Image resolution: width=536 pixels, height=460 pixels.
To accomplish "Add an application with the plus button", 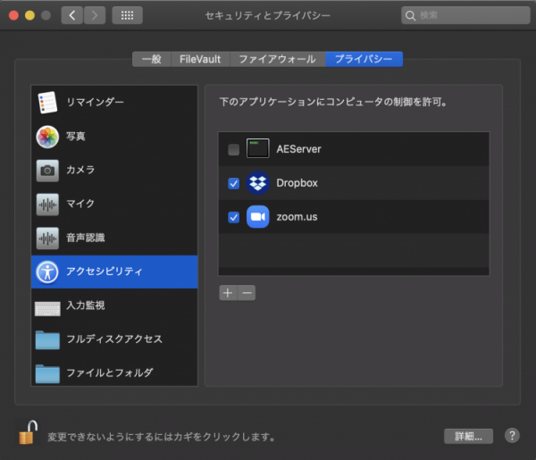I will pos(228,293).
